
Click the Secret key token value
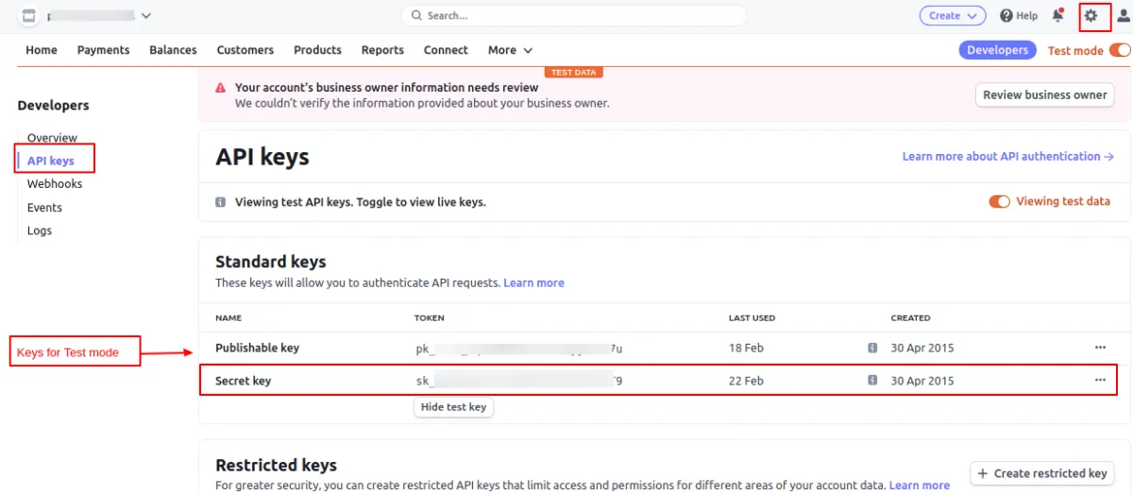[x=519, y=381]
